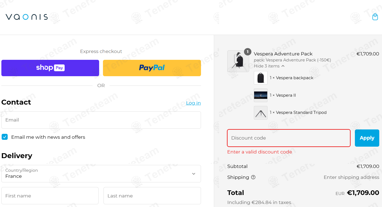Click the Vespera backpack thumbnail
Image resolution: width=382 pixels, height=207 pixels.
point(261,78)
